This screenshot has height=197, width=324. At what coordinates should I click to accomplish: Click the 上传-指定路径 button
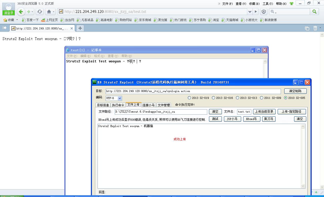click(292, 112)
